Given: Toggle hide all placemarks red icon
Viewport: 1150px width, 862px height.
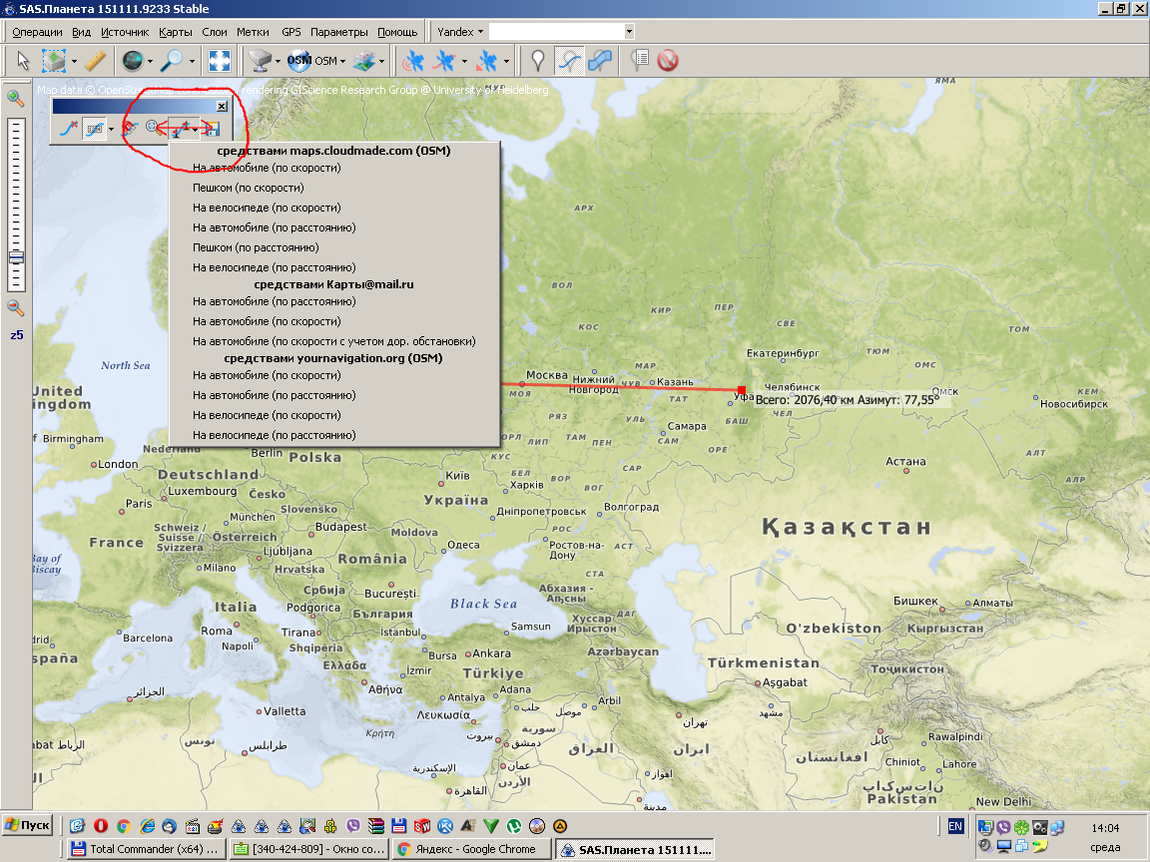Looking at the screenshot, I should pos(668,61).
